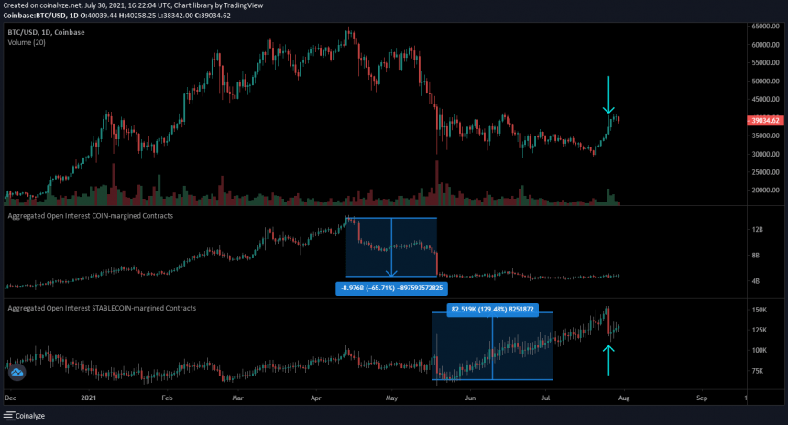Click the Coinalyze cloud logo on chart
This screenshot has height=425, width=788.
pyautogui.click(x=17, y=373)
